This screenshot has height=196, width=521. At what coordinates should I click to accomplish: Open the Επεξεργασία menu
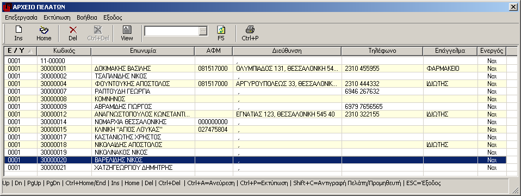[x=21, y=17]
